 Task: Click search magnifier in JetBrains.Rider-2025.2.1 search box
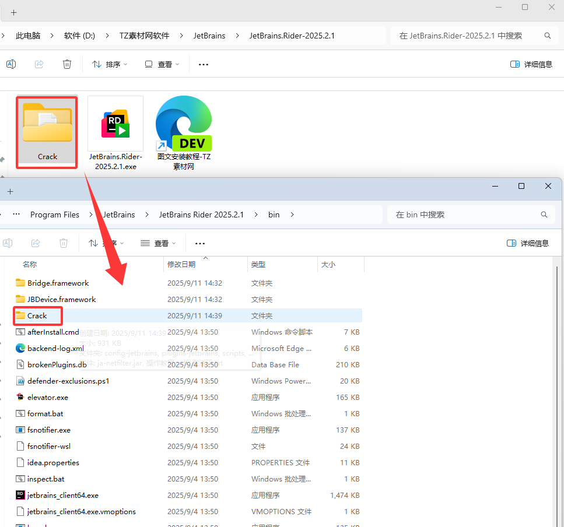(548, 36)
